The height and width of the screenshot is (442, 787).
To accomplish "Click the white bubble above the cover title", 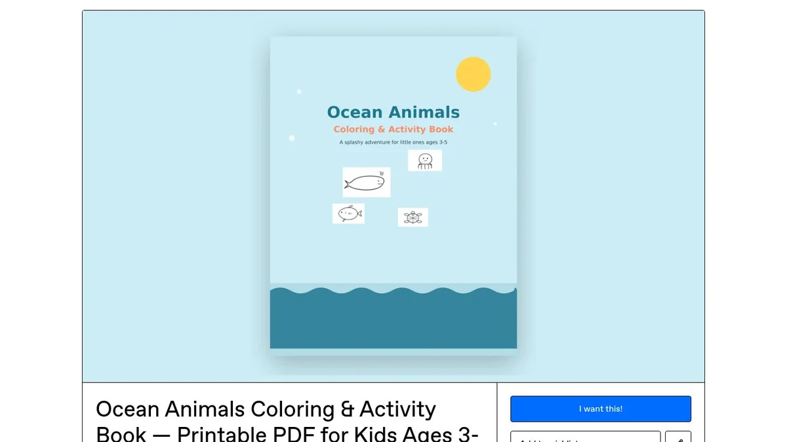I will (299, 92).
